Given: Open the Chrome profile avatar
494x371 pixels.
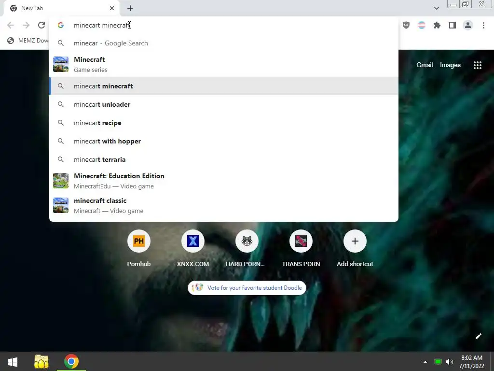Looking at the screenshot, I should click(x=468, y=25).
